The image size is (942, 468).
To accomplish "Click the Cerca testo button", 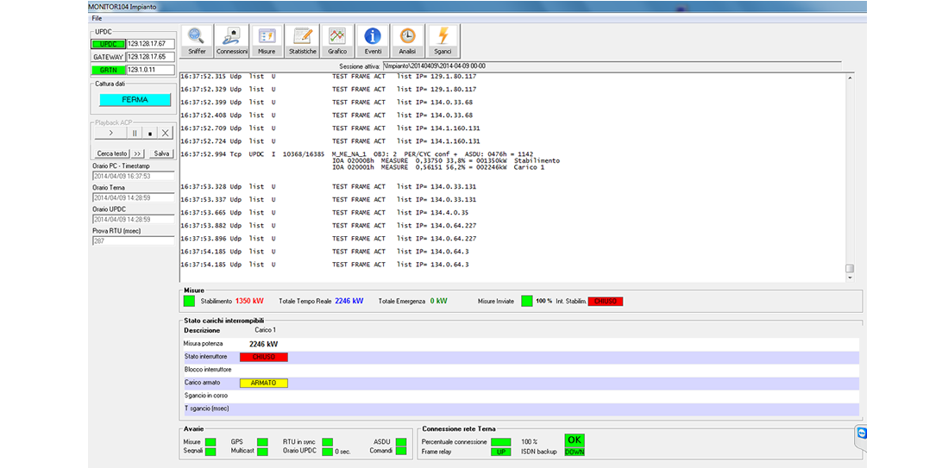I will click(111, 153).
